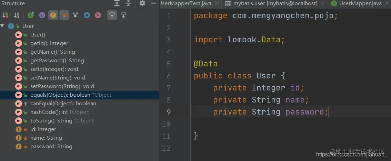Click the 'package' keyword on line 1

(x=210, y=16)
